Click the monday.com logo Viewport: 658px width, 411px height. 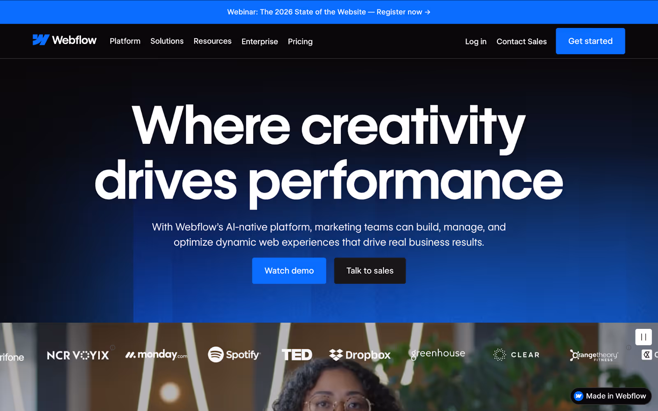(156, 354)
